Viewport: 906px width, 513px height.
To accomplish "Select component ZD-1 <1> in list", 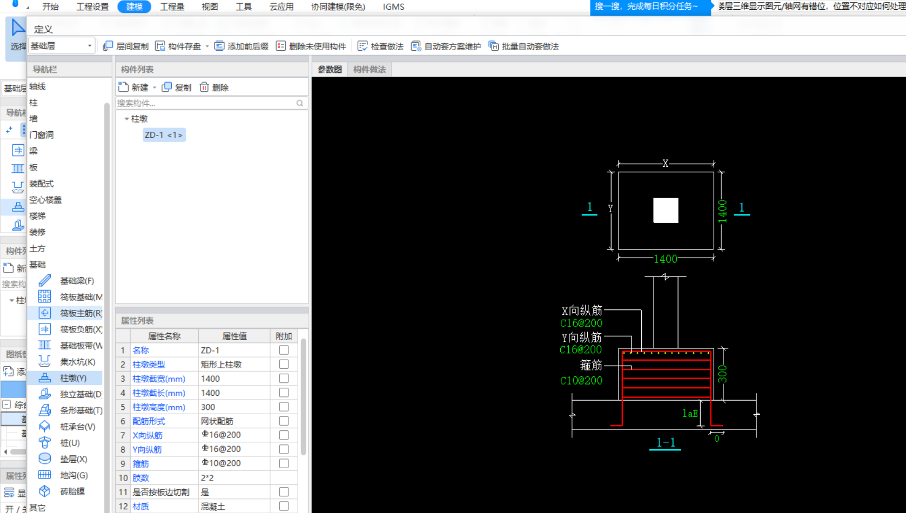I will point(164,135).
